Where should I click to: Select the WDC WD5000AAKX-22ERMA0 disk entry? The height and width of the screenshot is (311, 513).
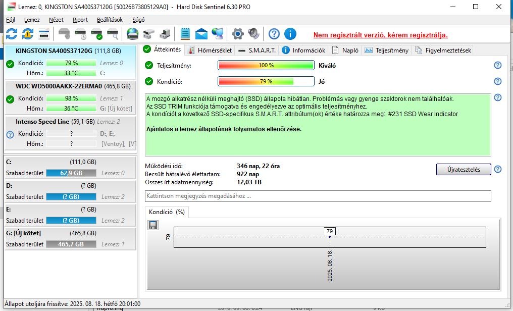(70, 97)
